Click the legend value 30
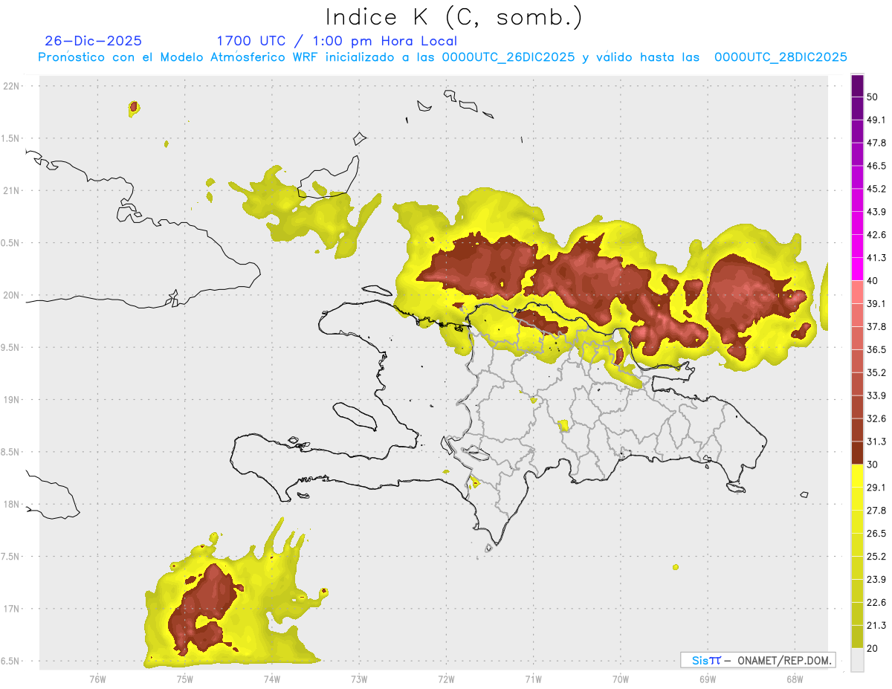 (873, 465)
